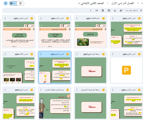Screen dimensions: 143x120
Task: Open more options for الدرس الخامس.pptx
Action: click(5, 18)
